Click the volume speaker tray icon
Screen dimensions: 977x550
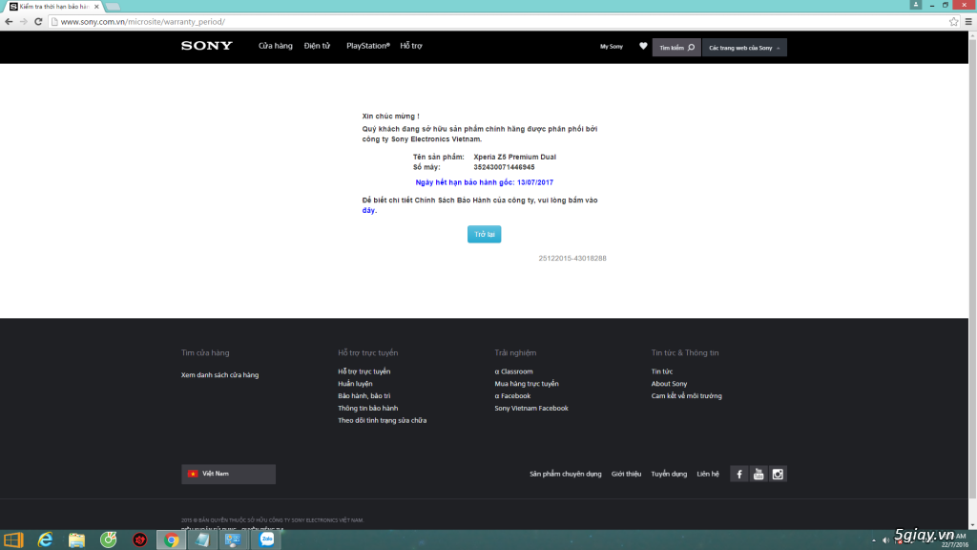885,540
